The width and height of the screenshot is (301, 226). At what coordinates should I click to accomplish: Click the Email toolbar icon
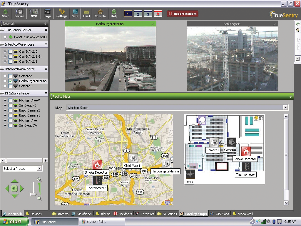tap(86, 13)
